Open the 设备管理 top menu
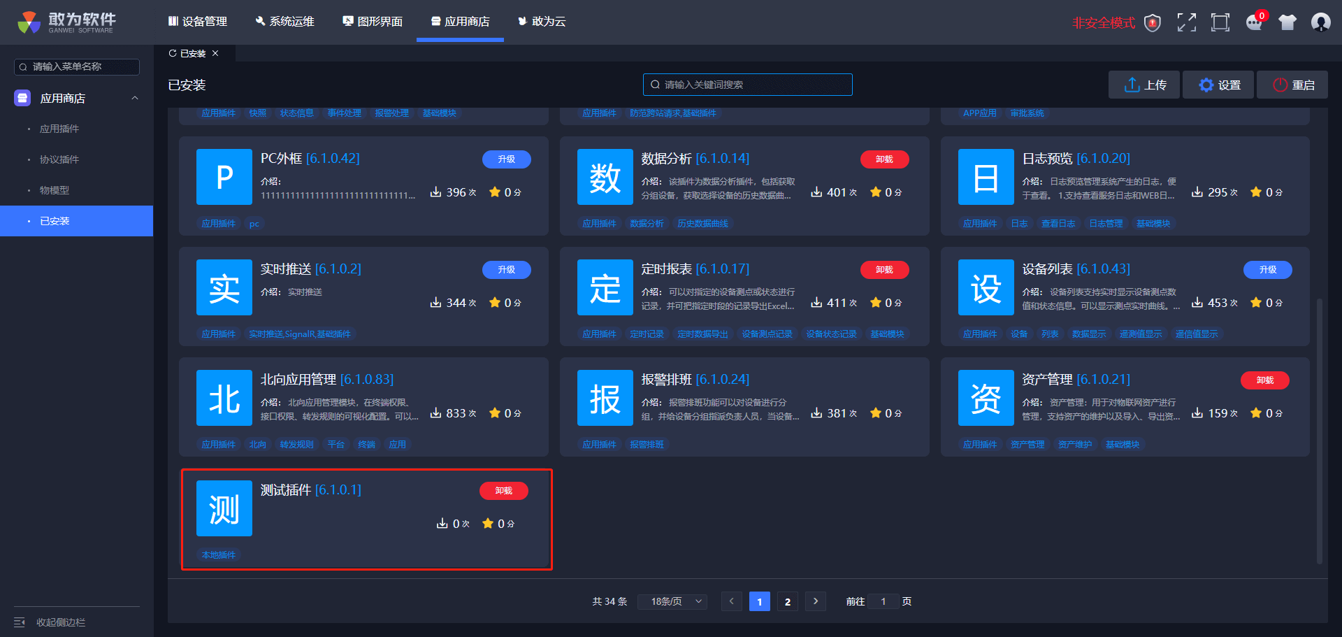 click(198, 22)
